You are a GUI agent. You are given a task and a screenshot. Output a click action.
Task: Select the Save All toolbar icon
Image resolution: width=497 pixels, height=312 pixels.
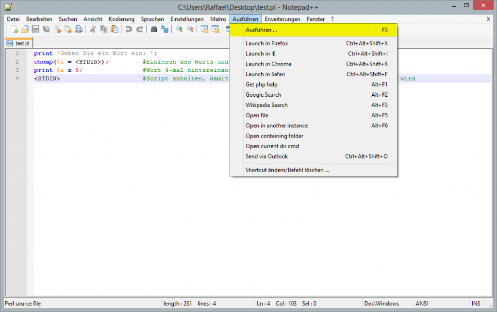[46, 29]
